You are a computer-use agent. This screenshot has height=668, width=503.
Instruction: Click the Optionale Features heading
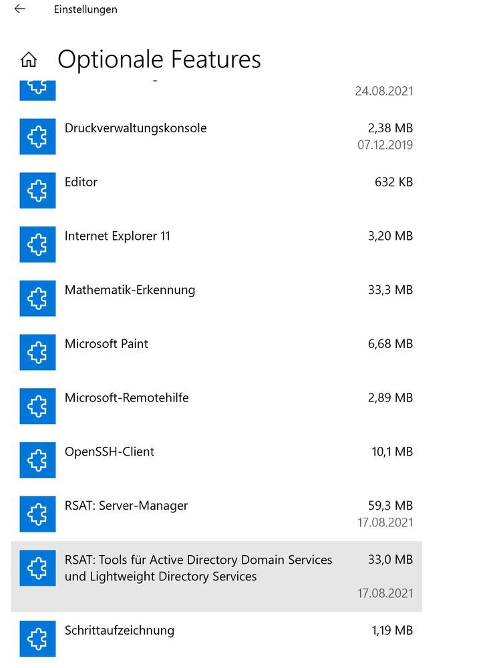tap(159, 59)
